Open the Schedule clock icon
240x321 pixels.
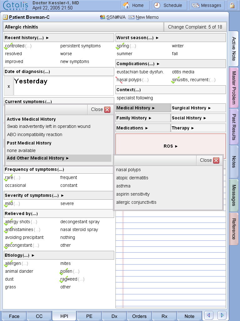pos(157,5)
